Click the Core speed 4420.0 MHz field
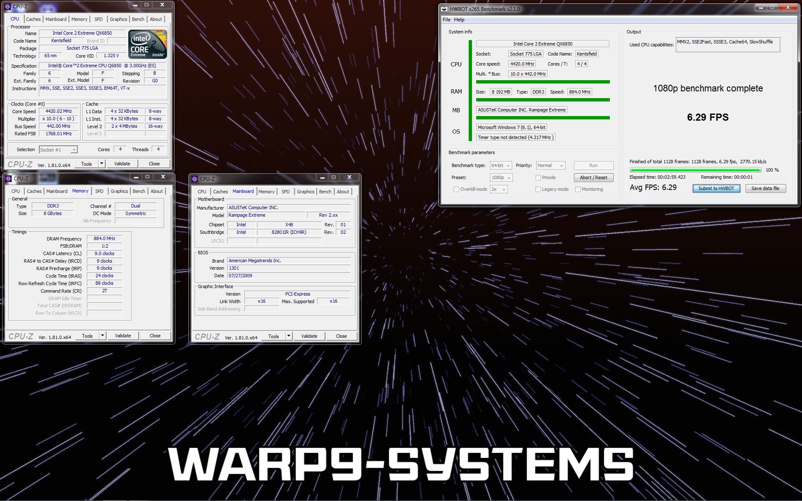The height and width of the screenshot is (501, 802). coord(522,64)
